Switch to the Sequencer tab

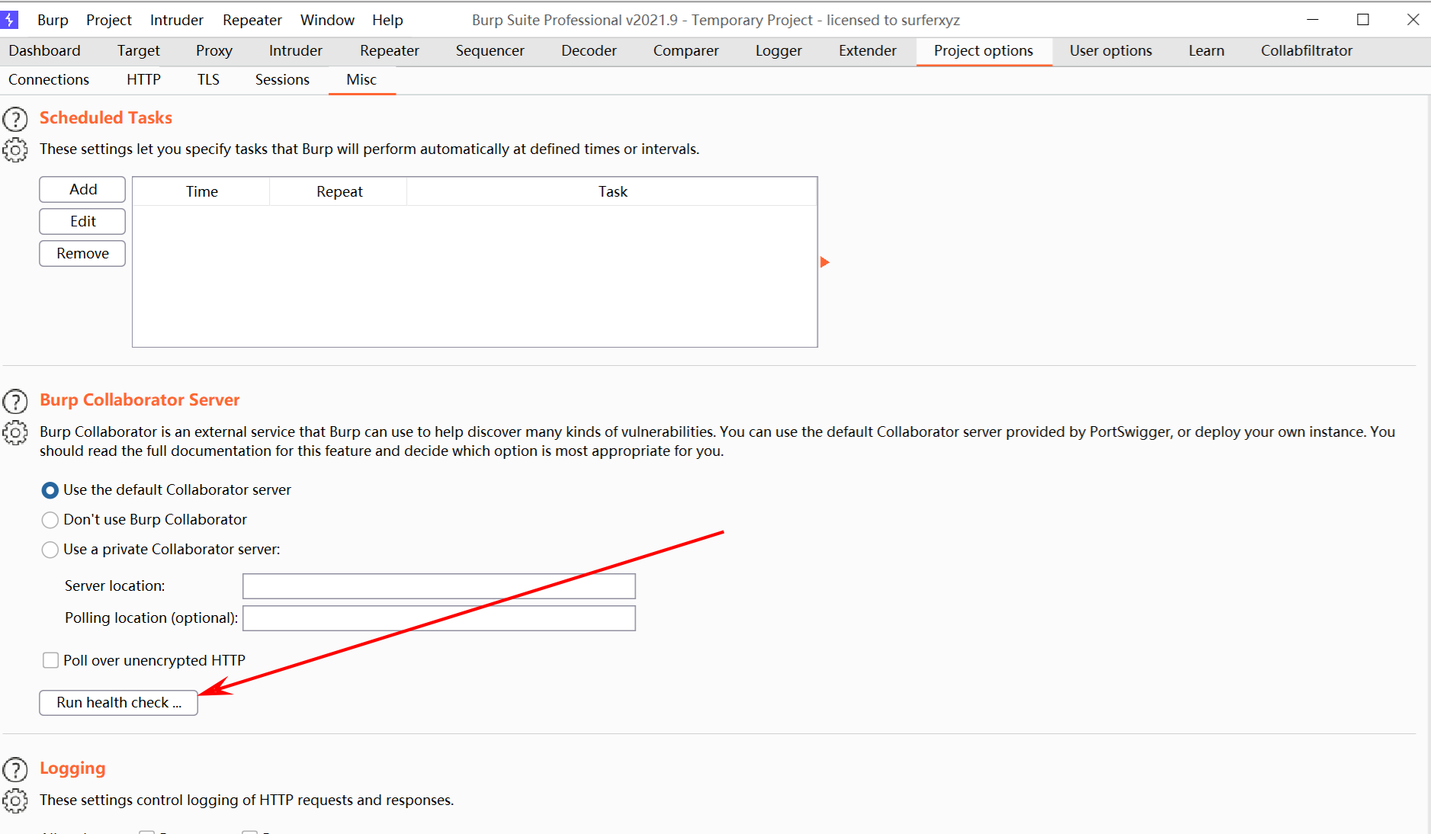[x=490, y=50]
